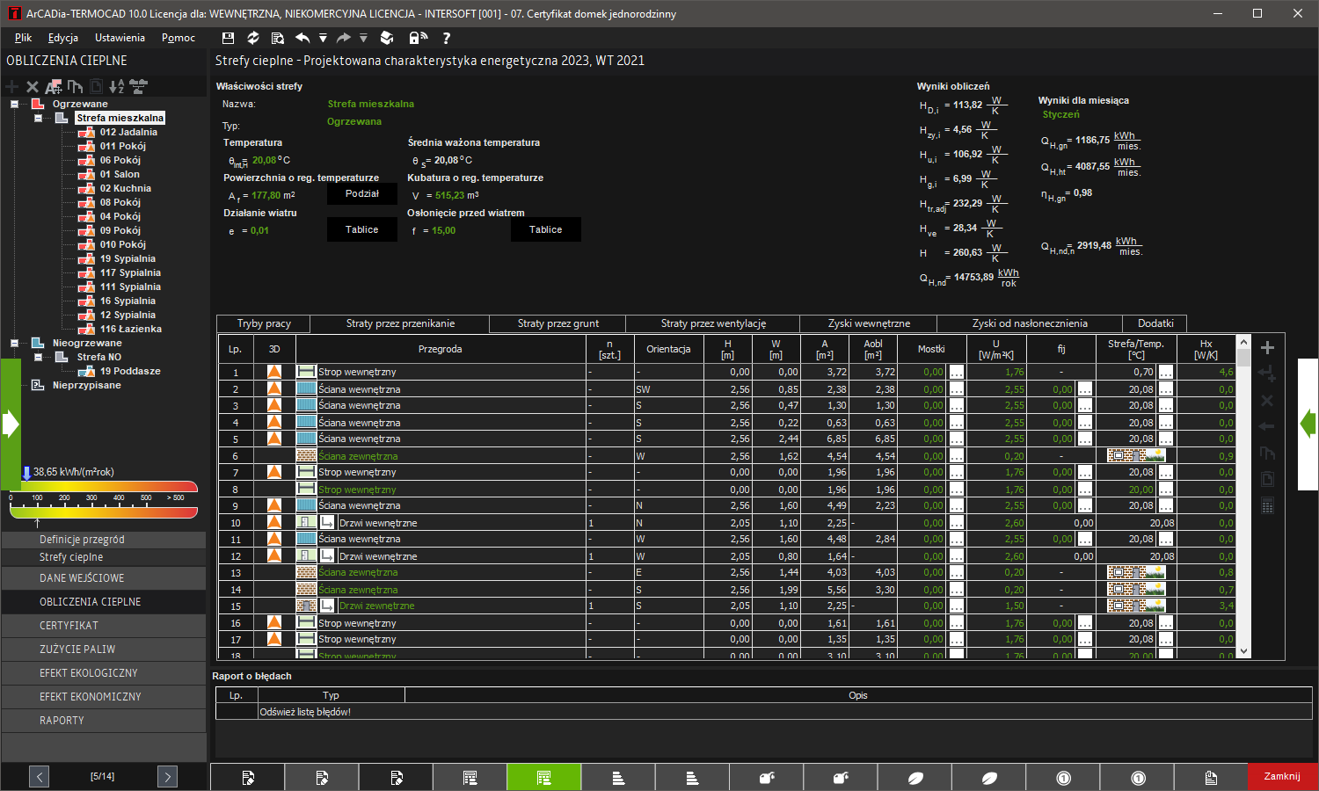Image resolution: width=1319 pixels, height=791 pixels.
Task: Click Ściana zewnętrzna in table row 6
Action: click(358, 456)
